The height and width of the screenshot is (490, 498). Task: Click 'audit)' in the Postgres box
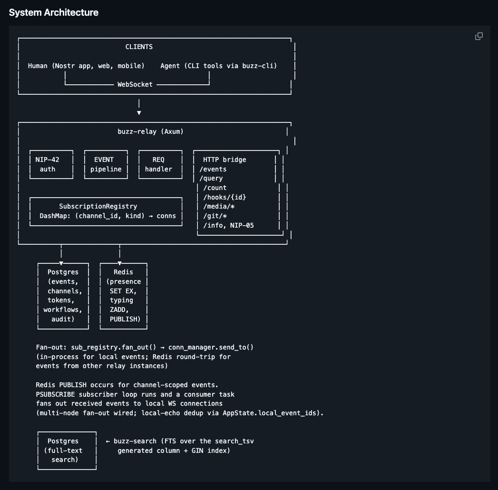coord(63,319)
